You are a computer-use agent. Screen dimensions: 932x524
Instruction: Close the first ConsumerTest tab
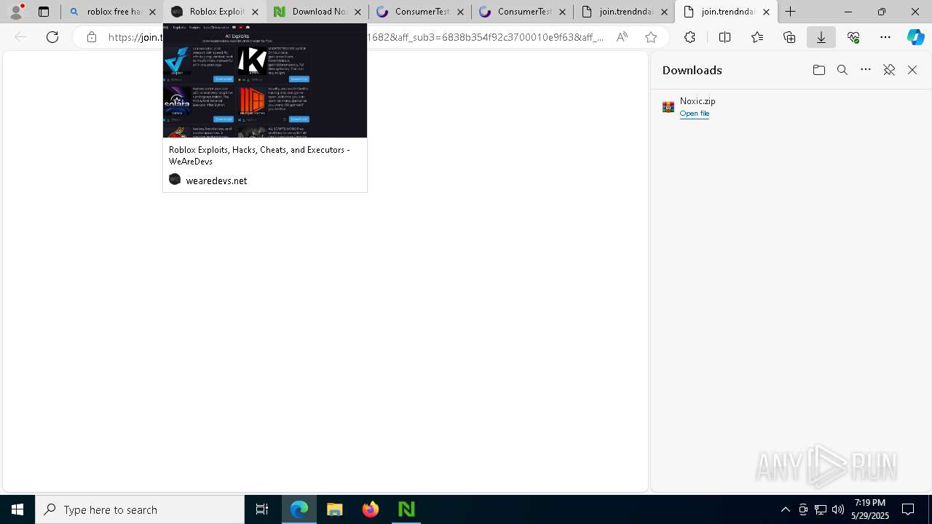click(460, 12)
